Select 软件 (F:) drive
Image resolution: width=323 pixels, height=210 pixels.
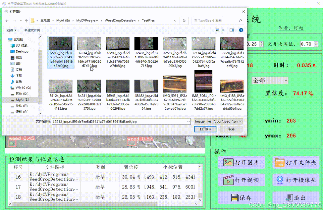19,106
